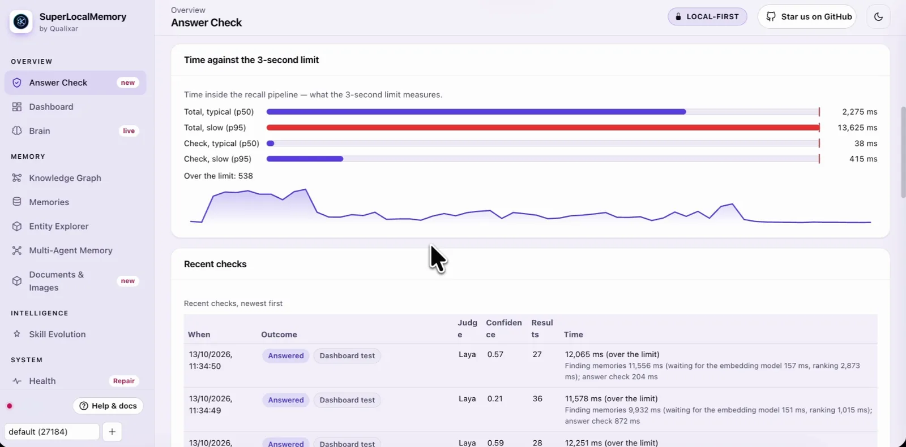Screen dimensions: 906x447
Task: Click the Entity Explorer cube icon
Action: coord(17,226)
